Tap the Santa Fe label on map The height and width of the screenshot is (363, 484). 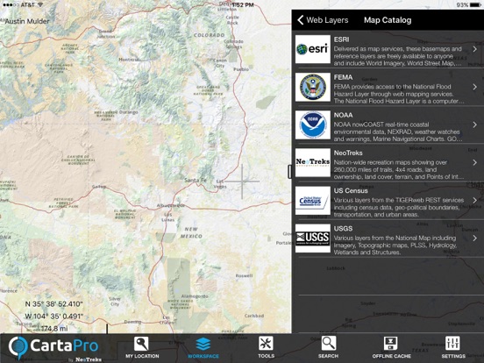tap(195, 180)
